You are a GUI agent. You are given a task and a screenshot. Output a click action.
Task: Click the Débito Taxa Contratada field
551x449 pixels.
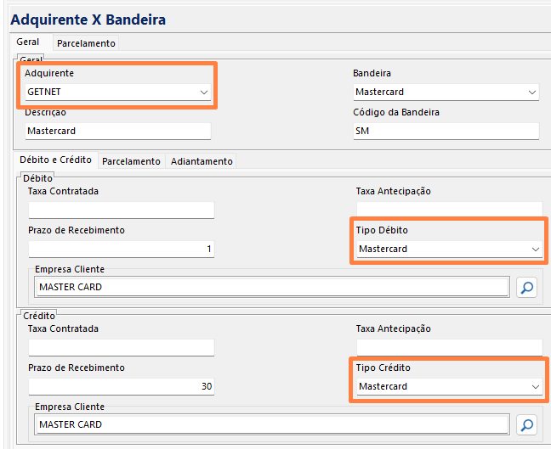pos(121,210)
